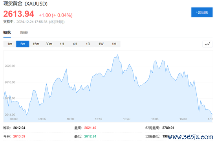The image size is (216, 143).
Task: Switch to the 图表 tab
Action: [x=24, y=33]
